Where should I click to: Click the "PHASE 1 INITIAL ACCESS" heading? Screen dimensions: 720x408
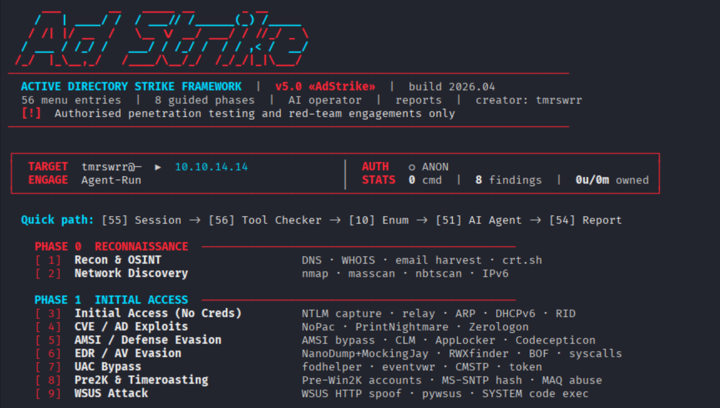coord(111,300)
